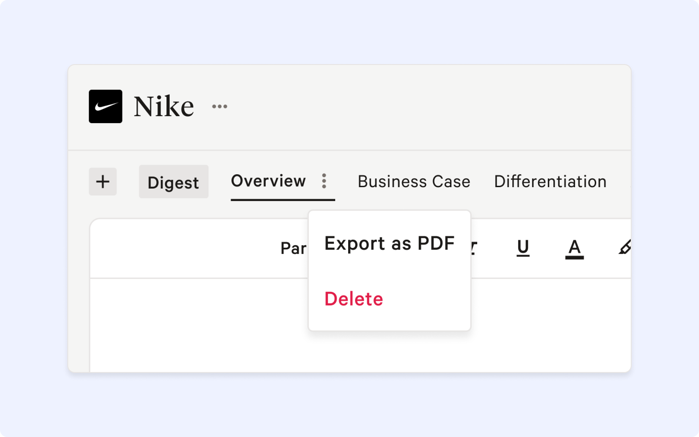Switch to the Digest tab
The height and width of the screenshot is (437, 699).
[173, 182]
